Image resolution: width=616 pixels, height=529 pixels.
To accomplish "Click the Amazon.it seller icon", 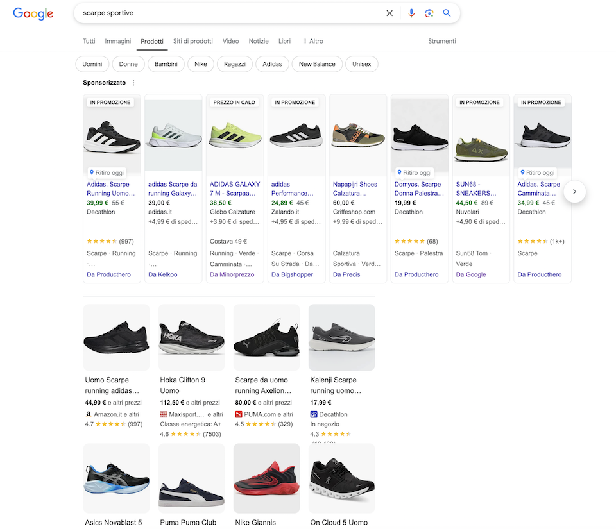I will (x=89, y=414).
